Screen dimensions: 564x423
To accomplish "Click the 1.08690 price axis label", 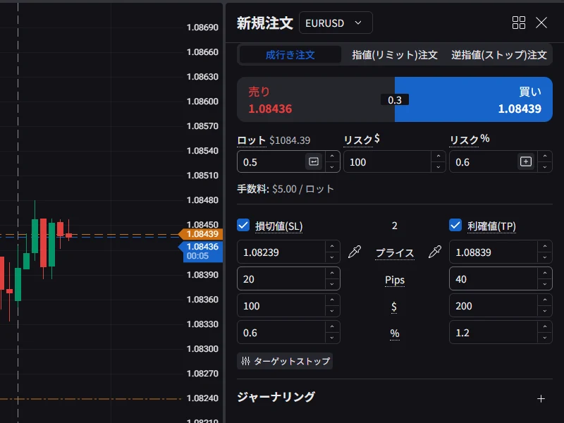I will [x=202, y=27].
